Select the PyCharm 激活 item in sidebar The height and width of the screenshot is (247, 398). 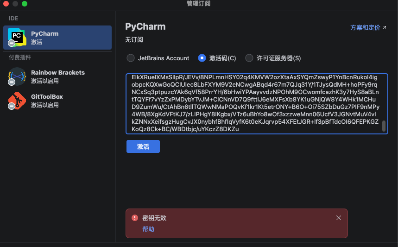[57, 38]
